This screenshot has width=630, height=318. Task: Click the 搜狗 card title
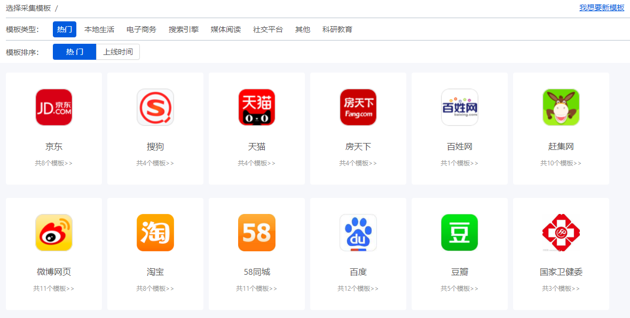[x=155, y=147]
